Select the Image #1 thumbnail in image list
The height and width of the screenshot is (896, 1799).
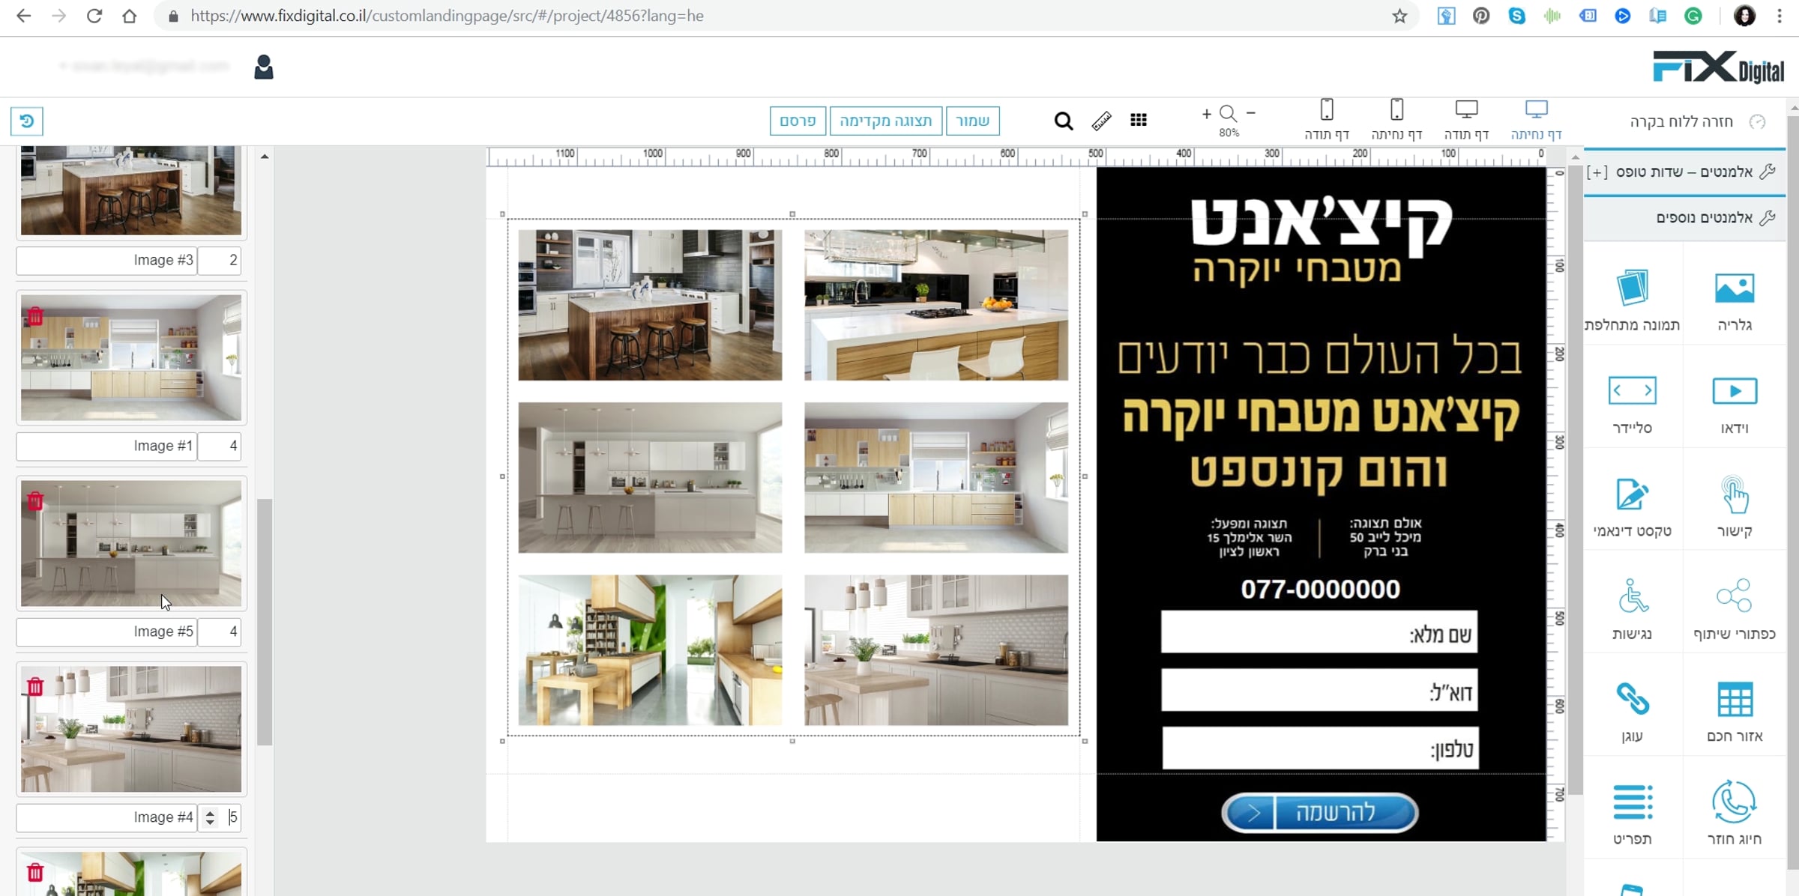point(131,358)
